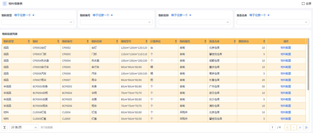Image resolution: width=313 pixels, height=133 pixels.
Task: Enter fullscreen with the 全屏 button
Action: [306, 4]
